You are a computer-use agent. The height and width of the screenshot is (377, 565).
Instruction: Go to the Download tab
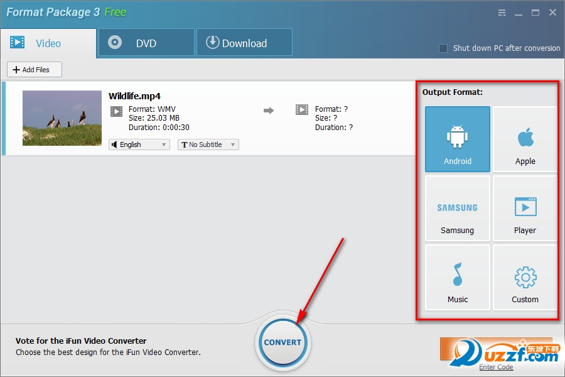(244, 43)
